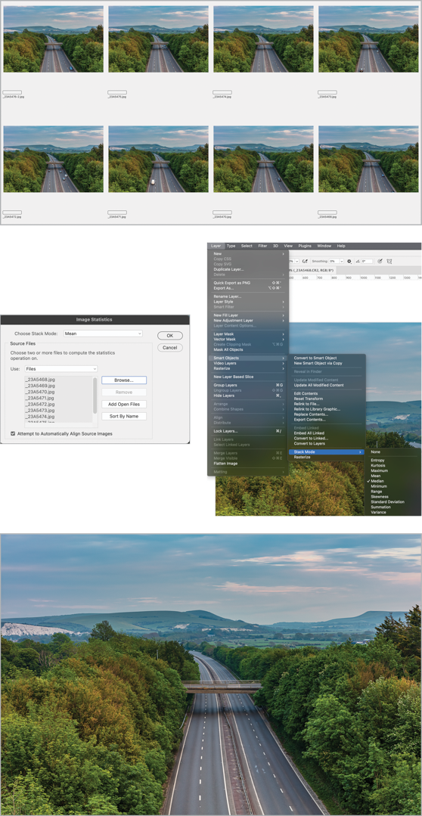Enable Attempt to Automatically Align Source Images
The height and width of the screenshot is (816, 422).
(13, 433)
